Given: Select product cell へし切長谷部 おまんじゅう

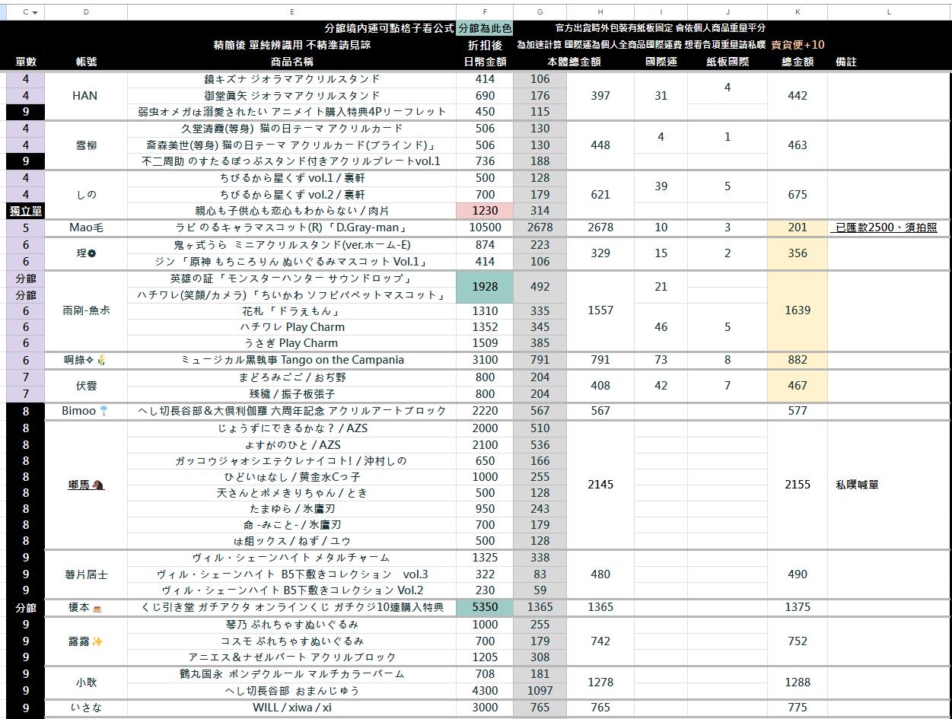Looking at the screenshot, I should [x=292, y=691].
